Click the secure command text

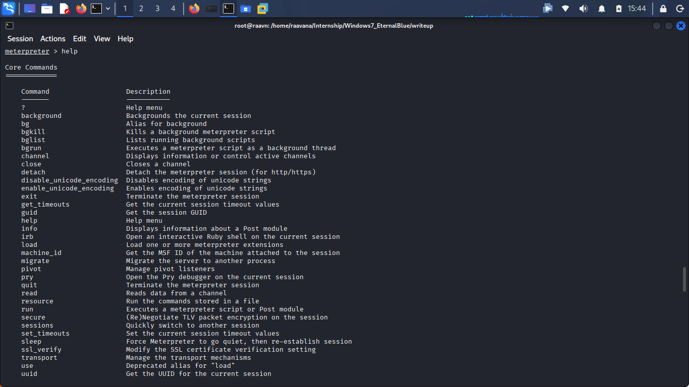tap(33, 317)
